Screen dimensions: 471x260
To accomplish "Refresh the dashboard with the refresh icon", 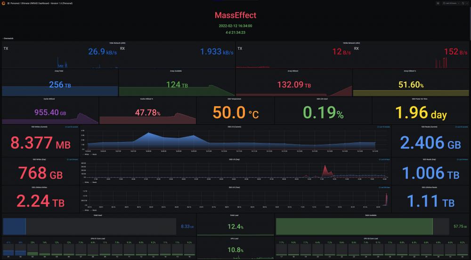I will [463, 3].
